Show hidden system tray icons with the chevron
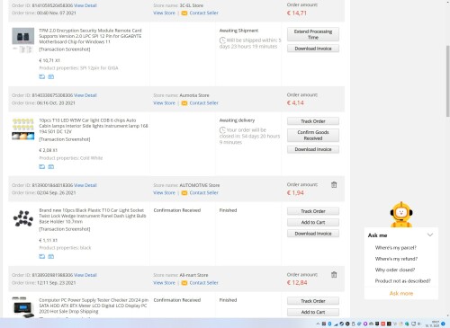The height and width of the screenshot is (328, 450). point(318,324)
